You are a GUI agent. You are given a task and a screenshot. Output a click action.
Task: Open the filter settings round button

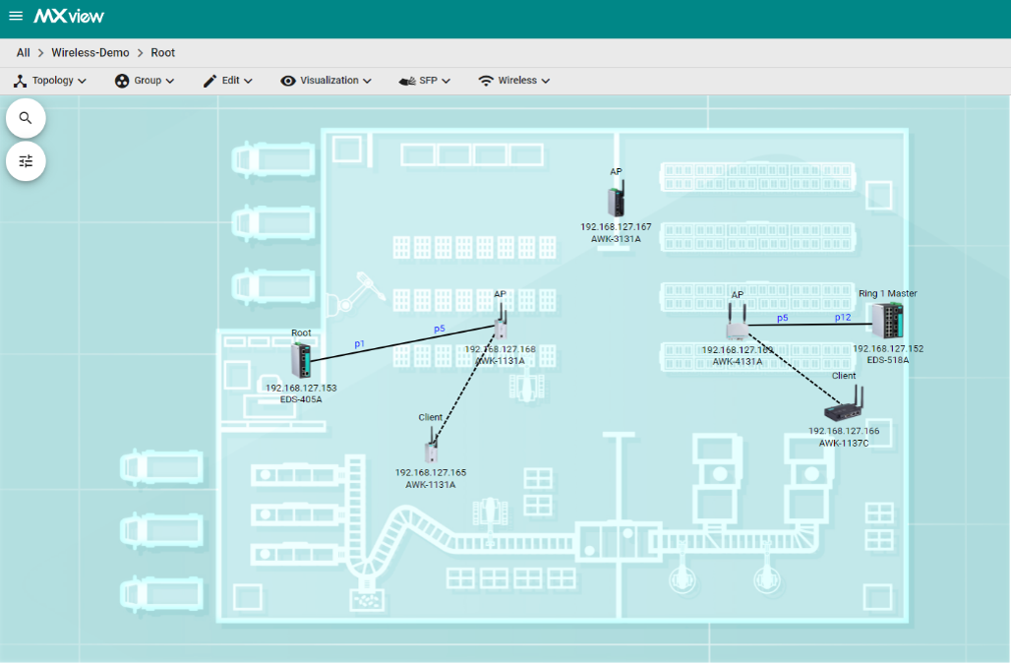[x=26, y=161]
